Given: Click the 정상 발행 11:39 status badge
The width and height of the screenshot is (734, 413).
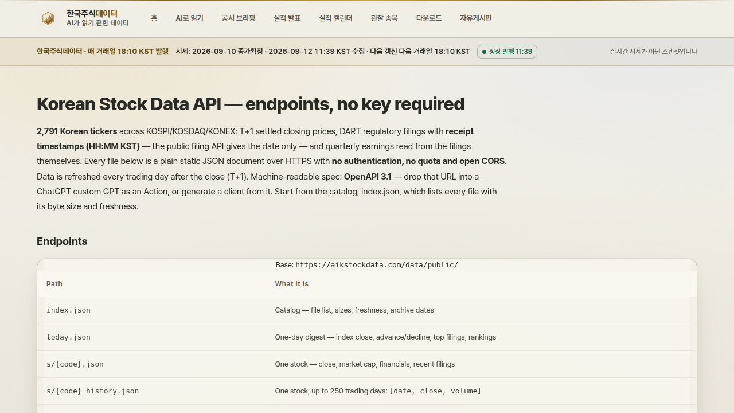Looking at the screenshot, I should 507,52.
